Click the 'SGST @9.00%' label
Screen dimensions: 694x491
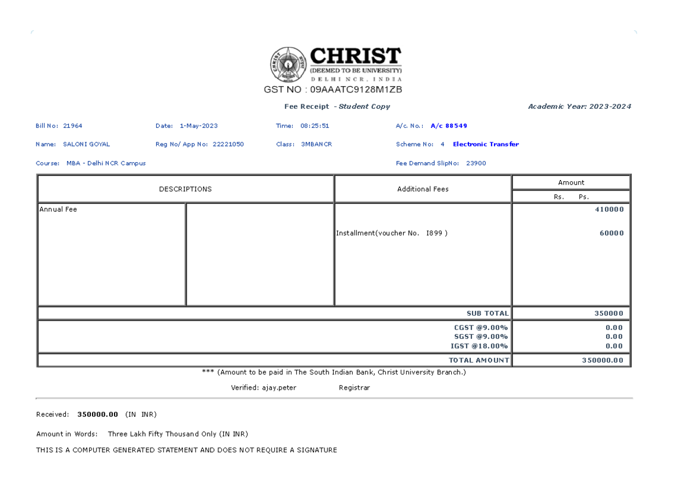pyautogui.click(x=481, y=337)
